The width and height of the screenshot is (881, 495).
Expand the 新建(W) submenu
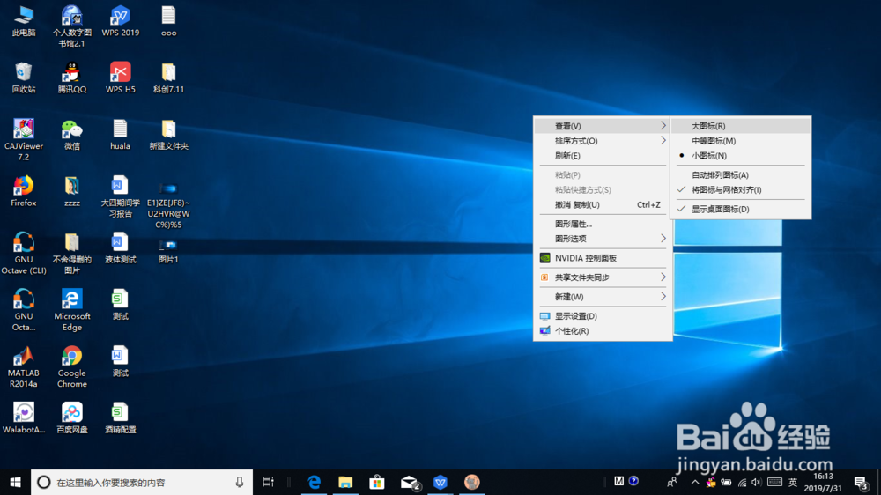click(603, 297)
